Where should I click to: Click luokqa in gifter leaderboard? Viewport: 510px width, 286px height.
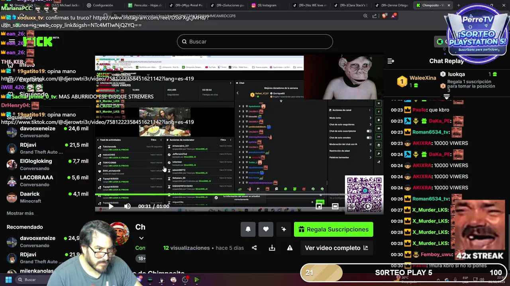tap(456, 74)
